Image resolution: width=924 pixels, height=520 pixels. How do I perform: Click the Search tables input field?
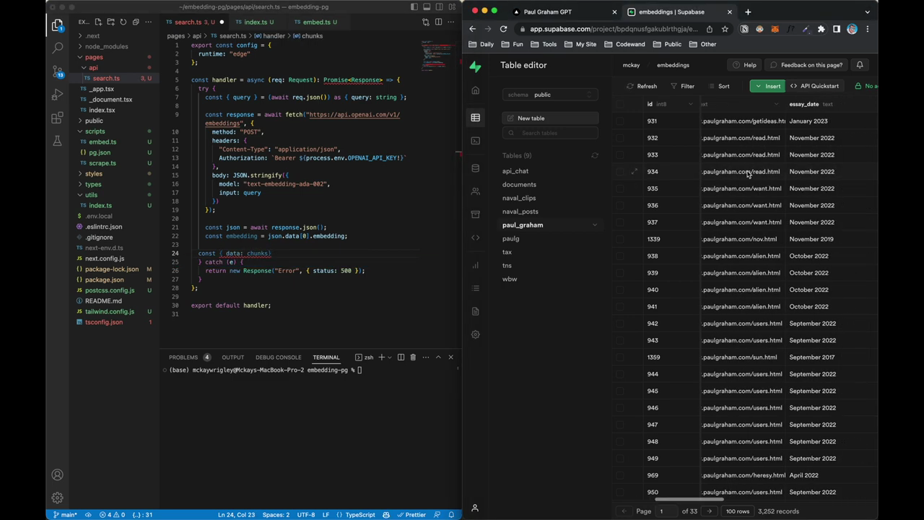click(550, 133)
